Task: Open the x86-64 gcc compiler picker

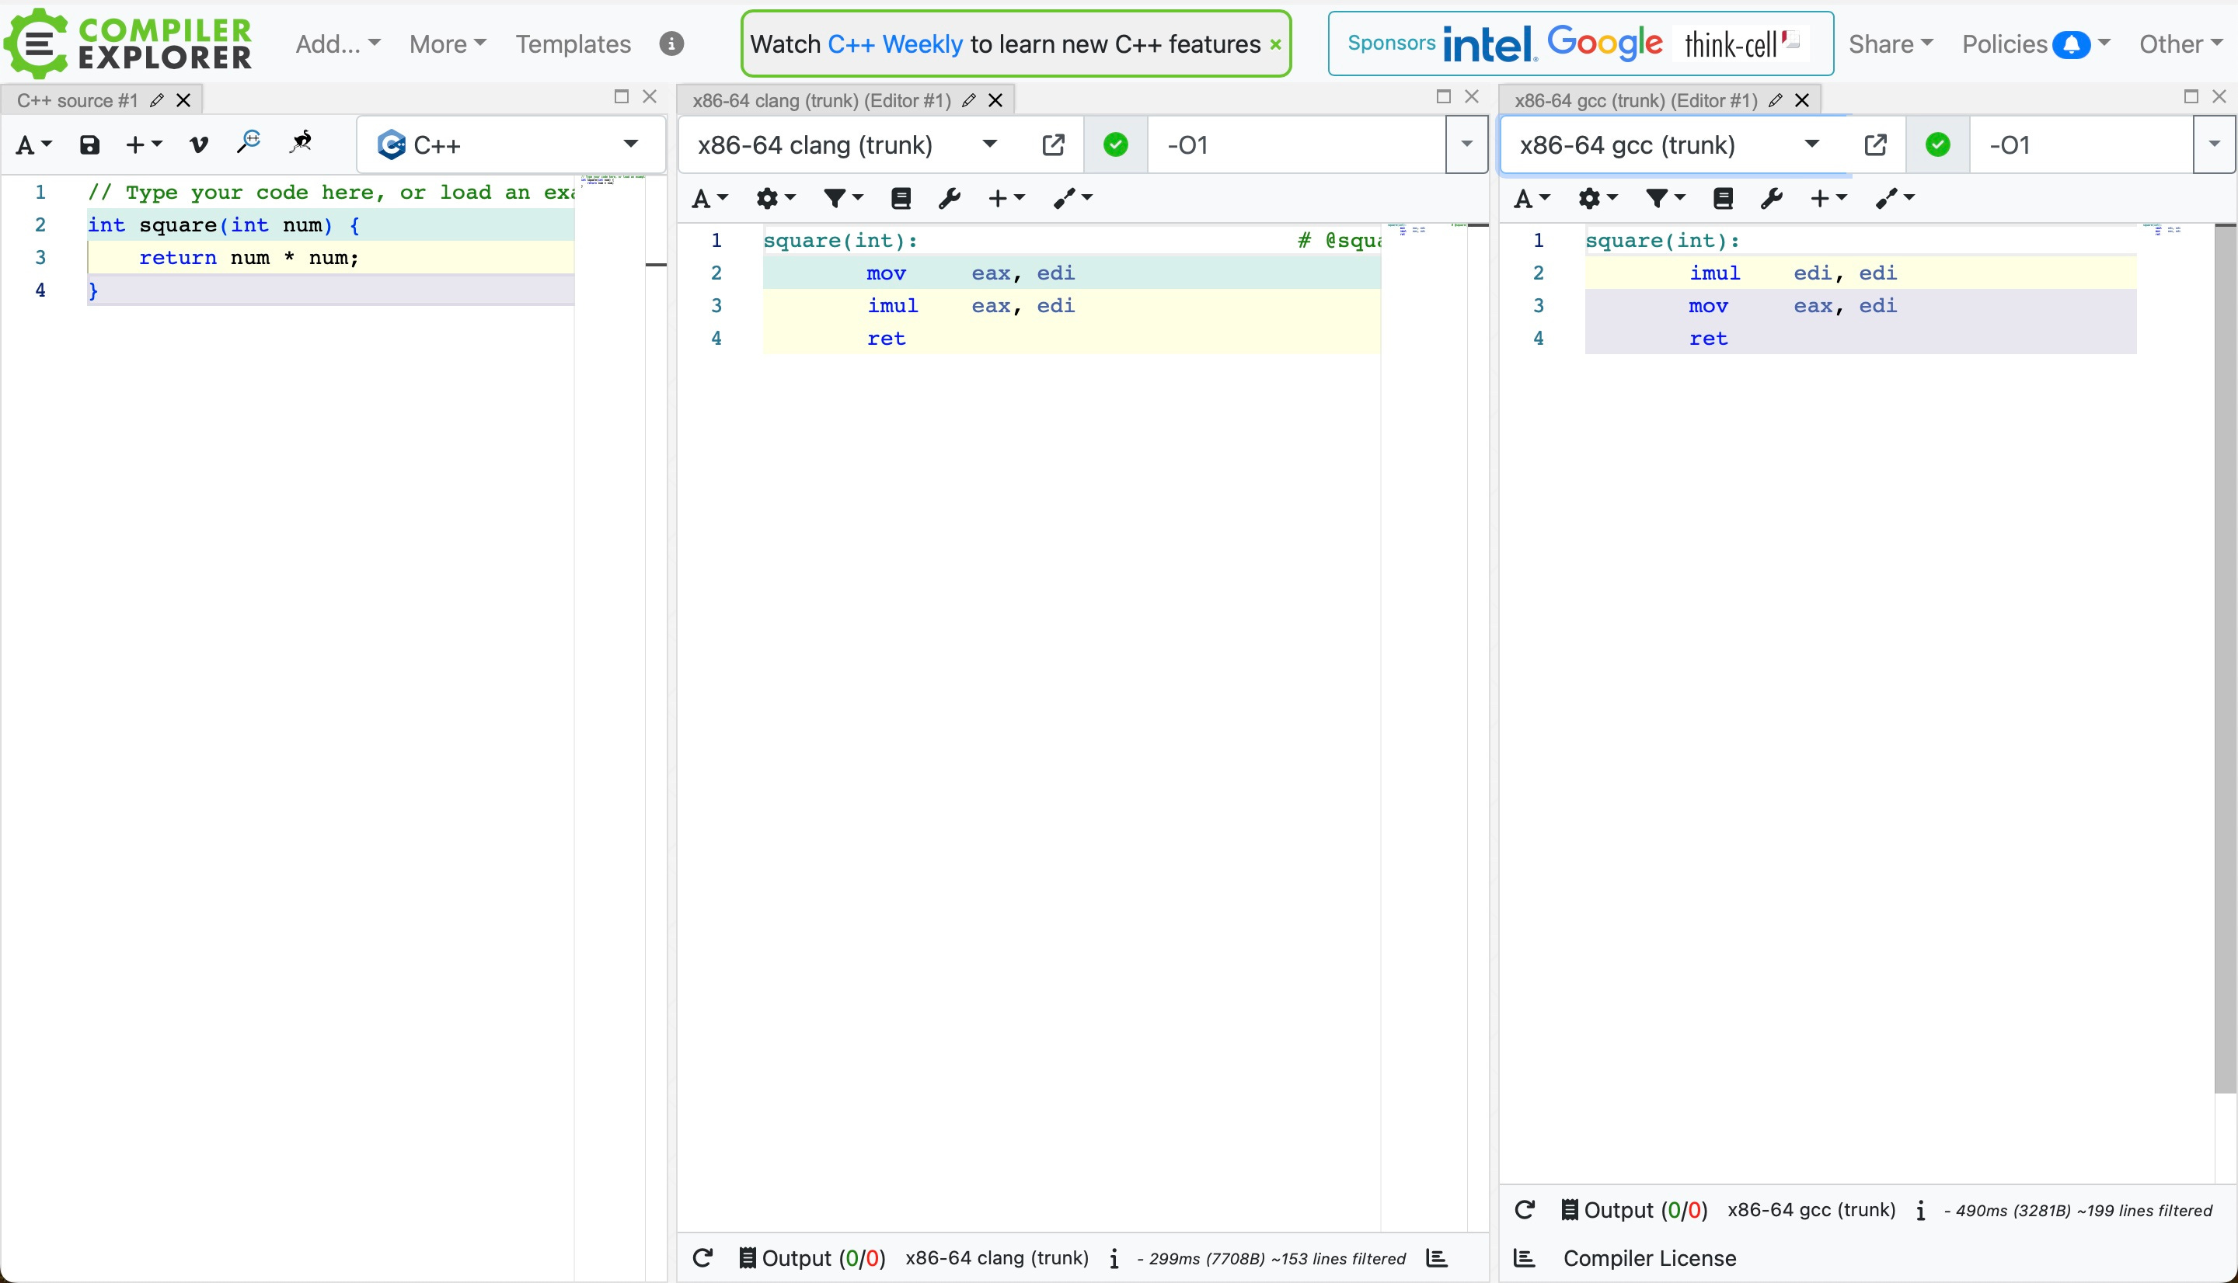Action: click(1672, 144)
